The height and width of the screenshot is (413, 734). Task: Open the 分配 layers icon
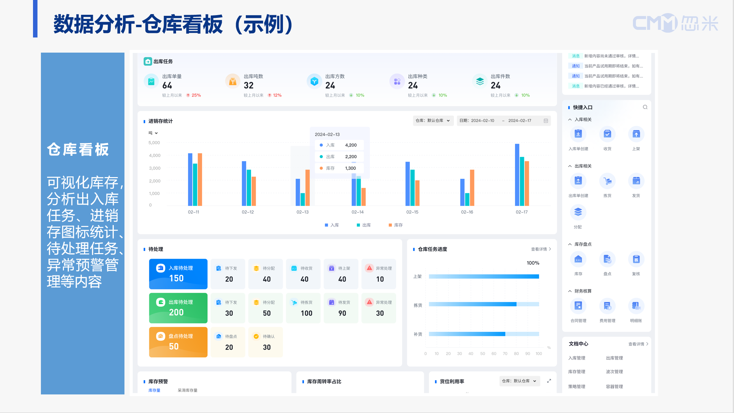[578, 212]
